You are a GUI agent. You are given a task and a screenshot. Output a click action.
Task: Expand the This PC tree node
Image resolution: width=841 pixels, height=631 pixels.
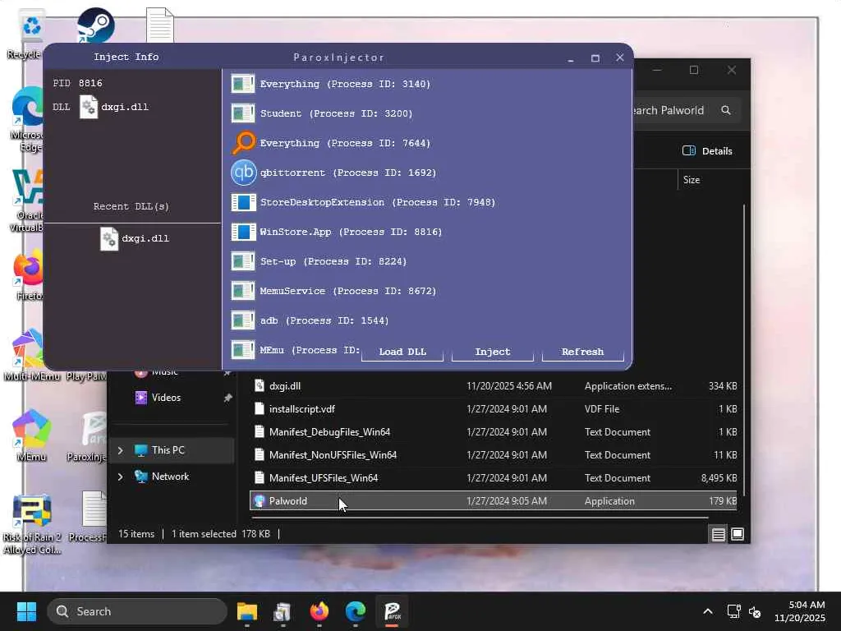tap(120, 450)
